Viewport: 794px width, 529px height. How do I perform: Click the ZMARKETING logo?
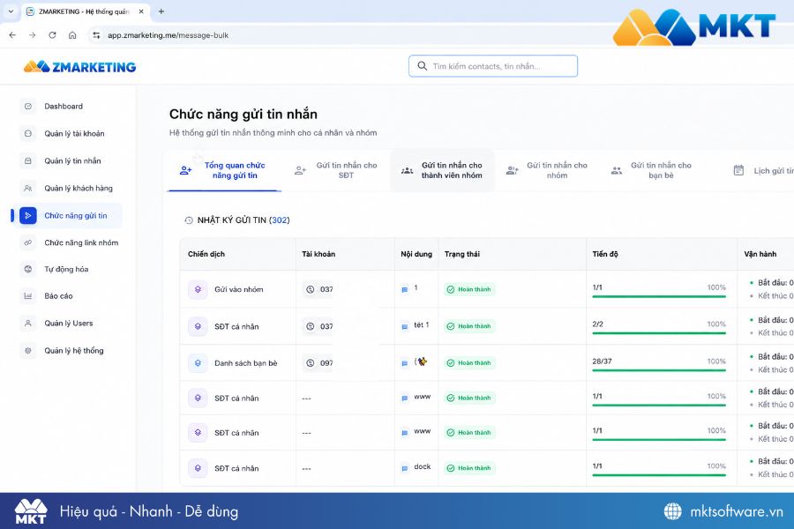point(79,67)
